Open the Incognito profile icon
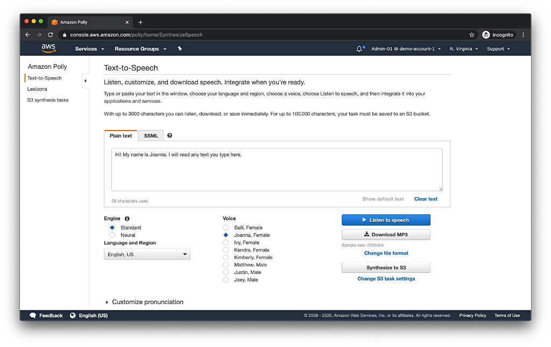 [486, 35]
